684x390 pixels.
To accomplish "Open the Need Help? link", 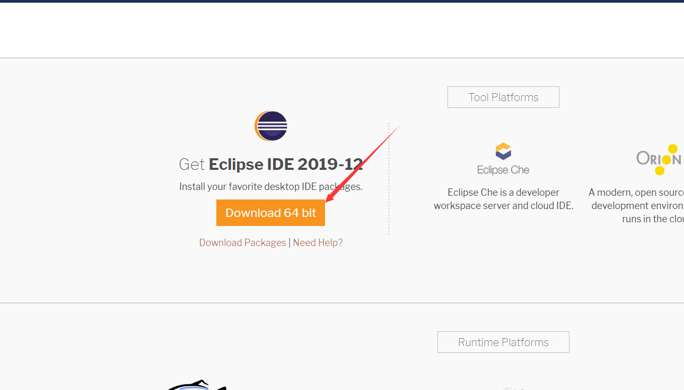I will (318, 242).
